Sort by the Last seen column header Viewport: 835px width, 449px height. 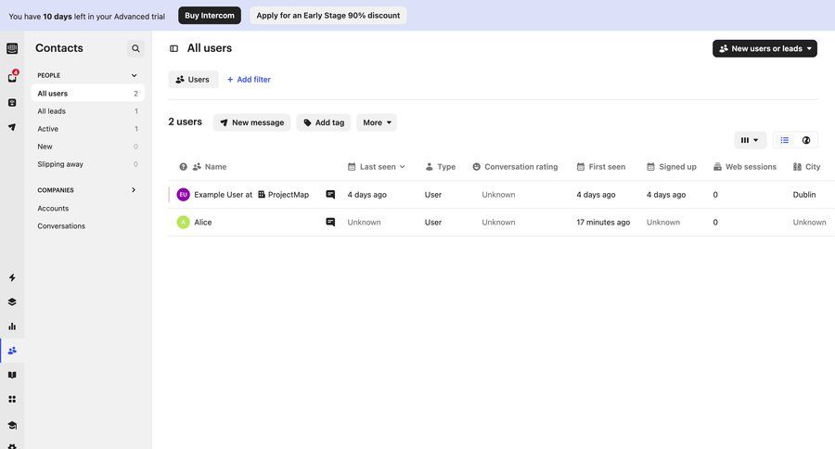click(377, 167)
